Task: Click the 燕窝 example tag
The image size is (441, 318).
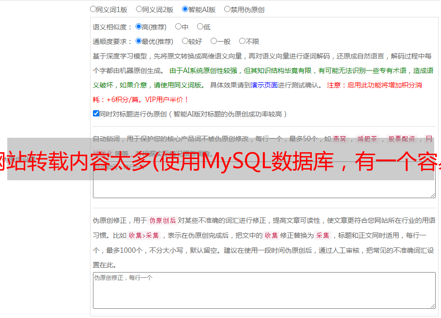Action: (x=339, y=139)
